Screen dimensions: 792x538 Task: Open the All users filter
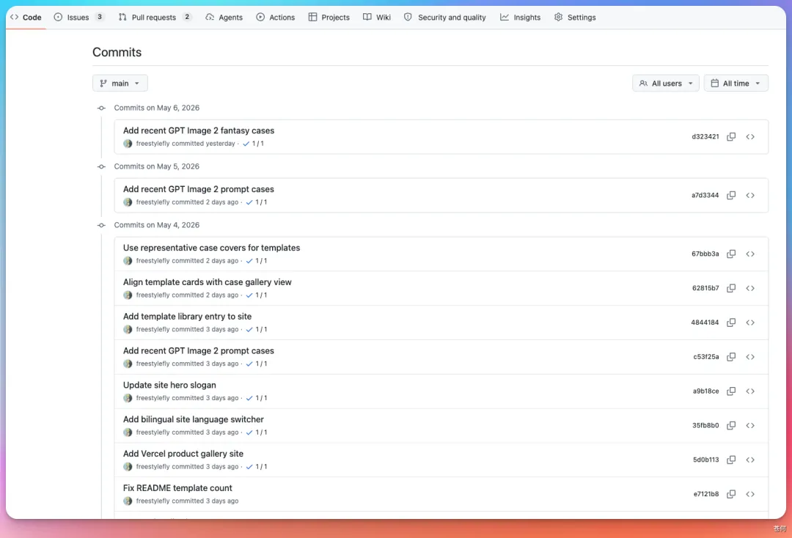pyautogui.click(x=666, y=84)
